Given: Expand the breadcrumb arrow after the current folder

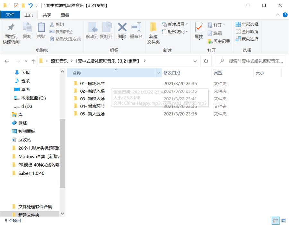Looking at the screenshot, I should click(x=145, y=61).
